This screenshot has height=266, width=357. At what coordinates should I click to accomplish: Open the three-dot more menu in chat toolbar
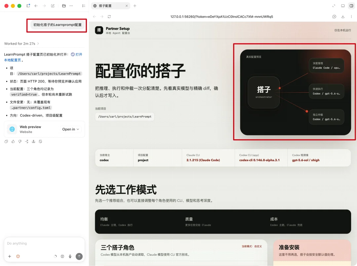coord(71,6)
